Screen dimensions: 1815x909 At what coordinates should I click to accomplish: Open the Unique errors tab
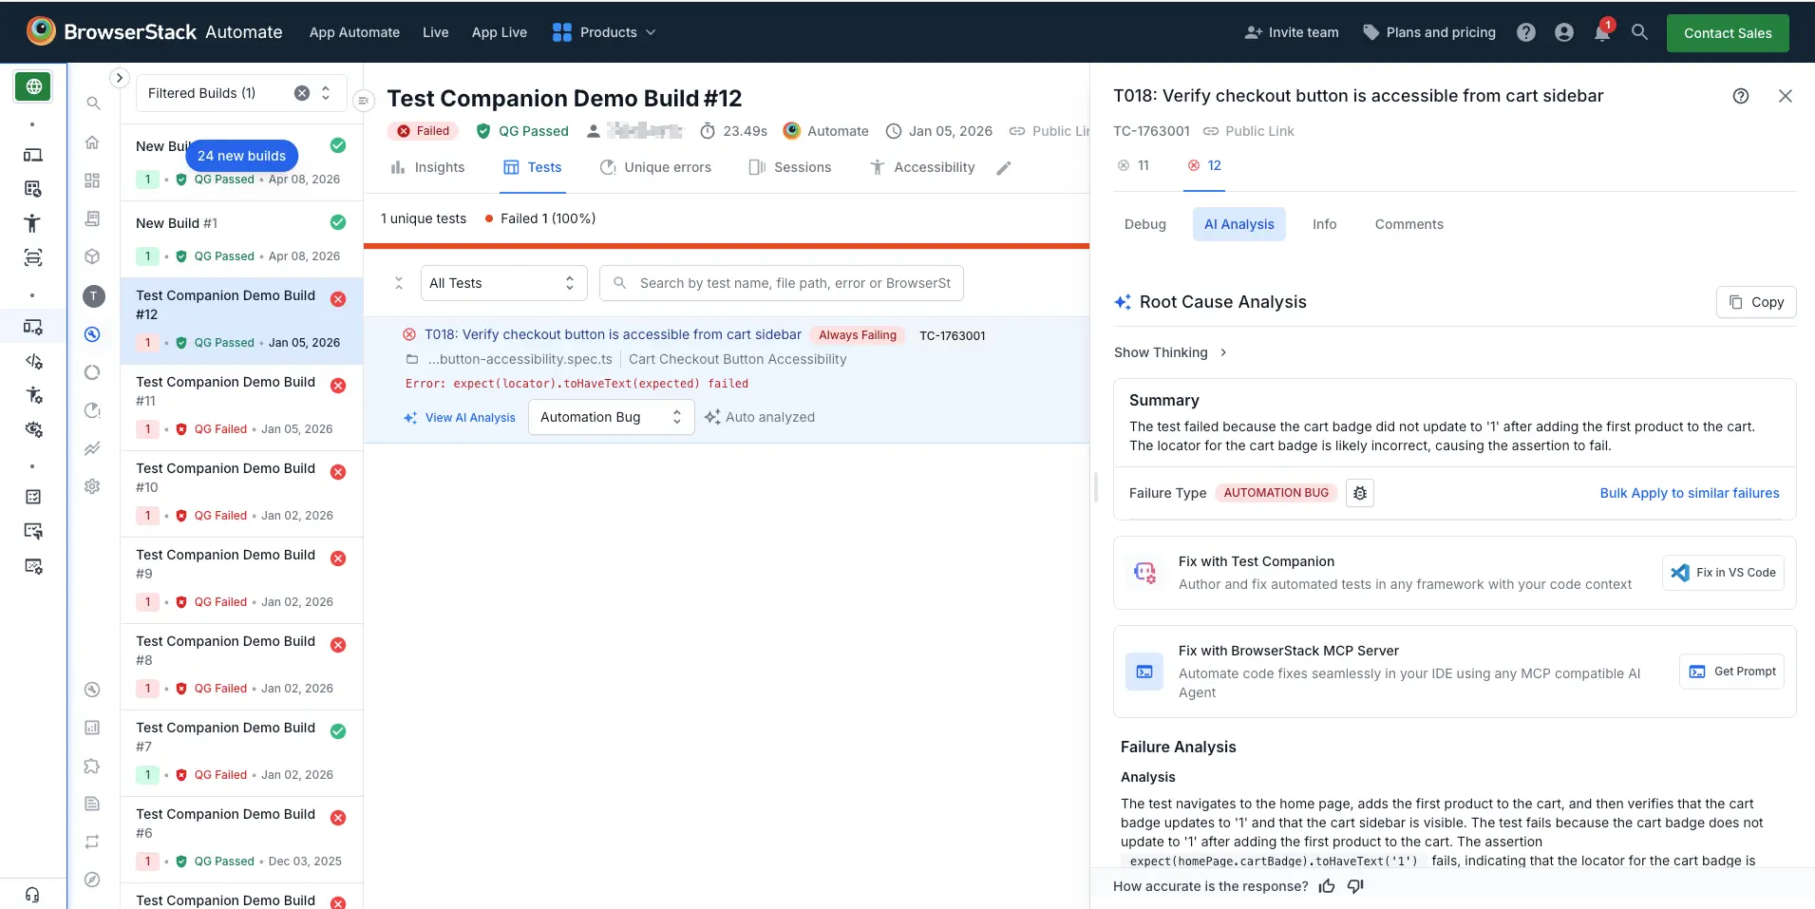coord(655,167)
